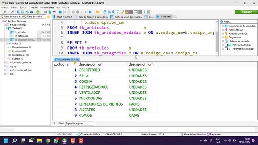
Task: Click the blue run query play icon
Action: (90, 12)
